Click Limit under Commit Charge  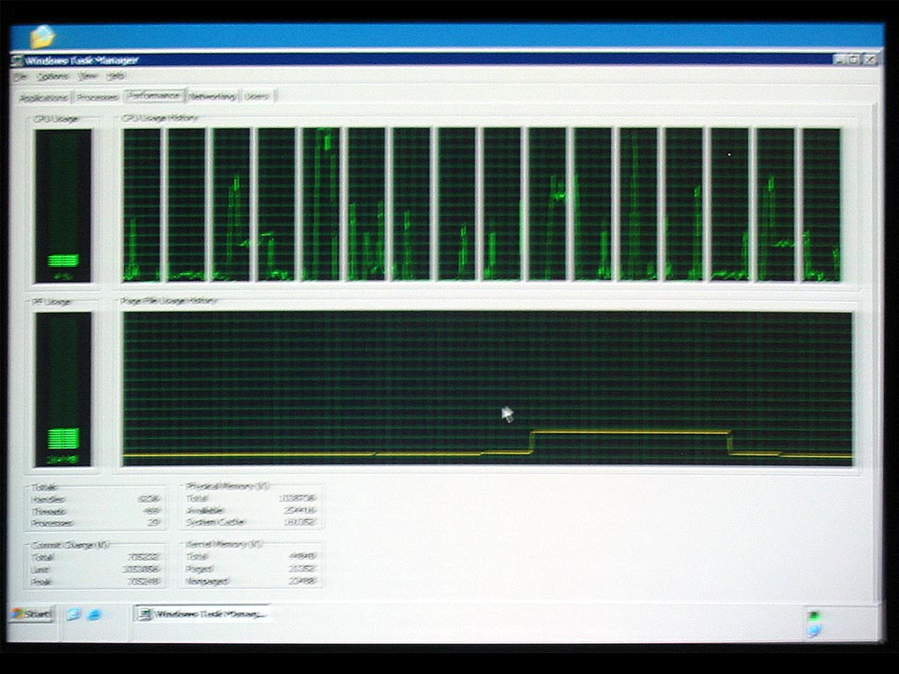pyautogui.click(x=95, y=570)
